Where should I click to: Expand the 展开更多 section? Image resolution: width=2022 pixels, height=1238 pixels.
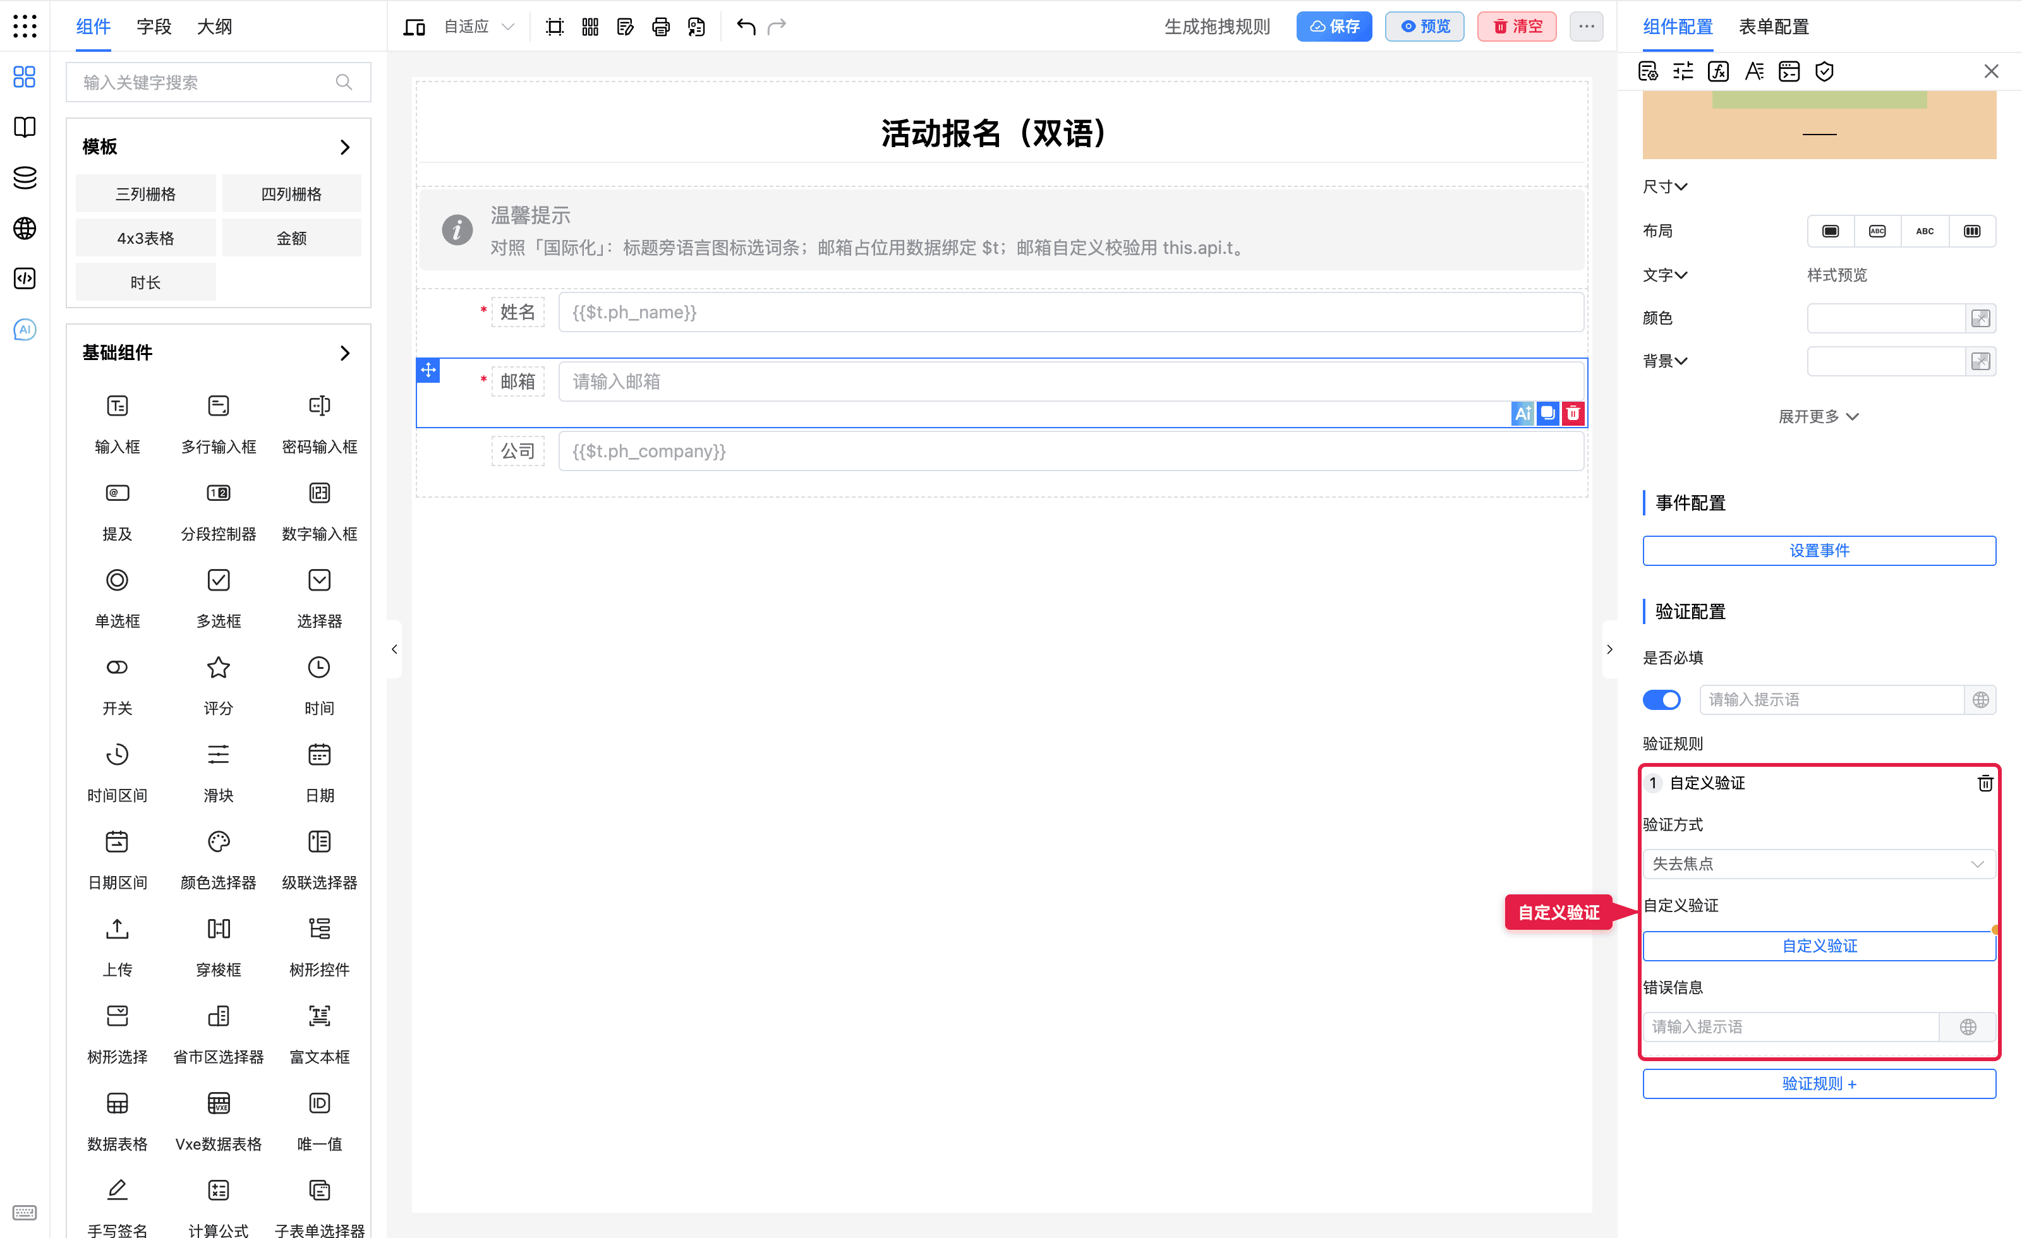pos(1819,416)
